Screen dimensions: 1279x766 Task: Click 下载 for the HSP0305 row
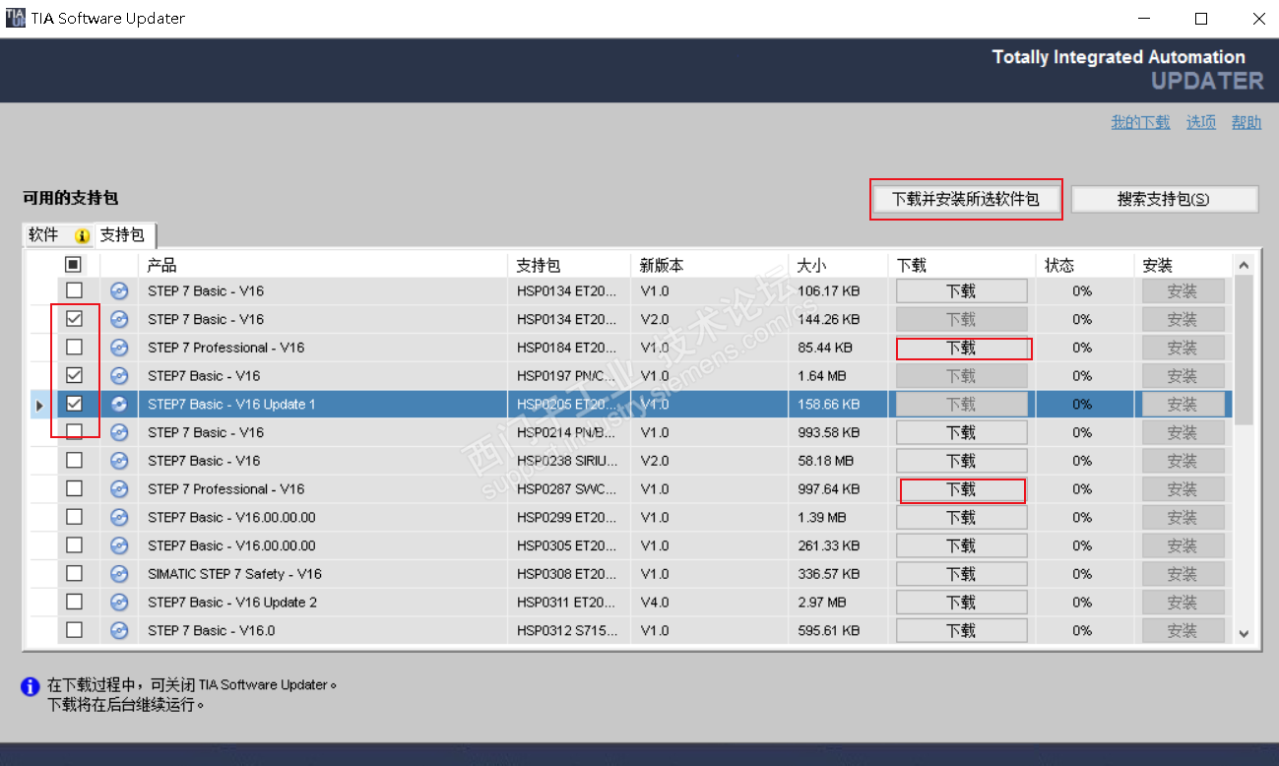coord(961,545)
